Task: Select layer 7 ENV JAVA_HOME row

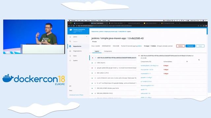Action: (x=113, y=88)
